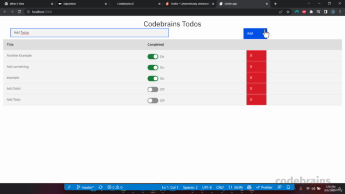Delete the Add something todo
This screenshot has height=194, width=345.
(x=257, y=67)
